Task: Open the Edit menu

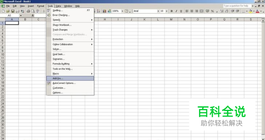Action: (15, 6)
